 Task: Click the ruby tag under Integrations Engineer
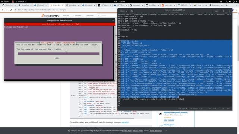165,120
